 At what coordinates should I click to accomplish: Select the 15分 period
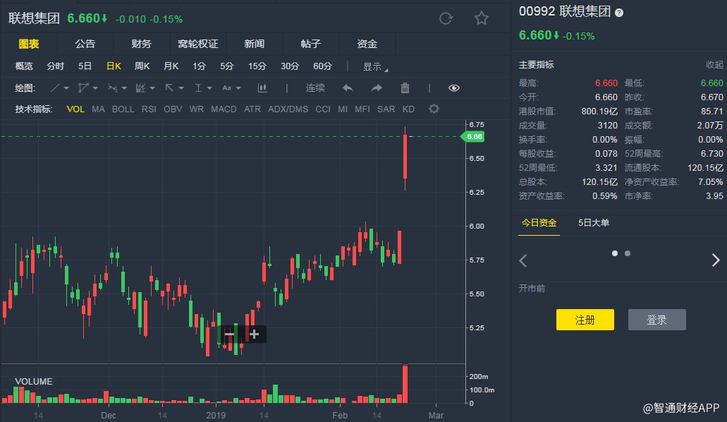(257, 66)
